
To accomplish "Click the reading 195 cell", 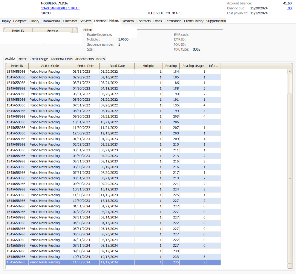I will tap(171, 105).
